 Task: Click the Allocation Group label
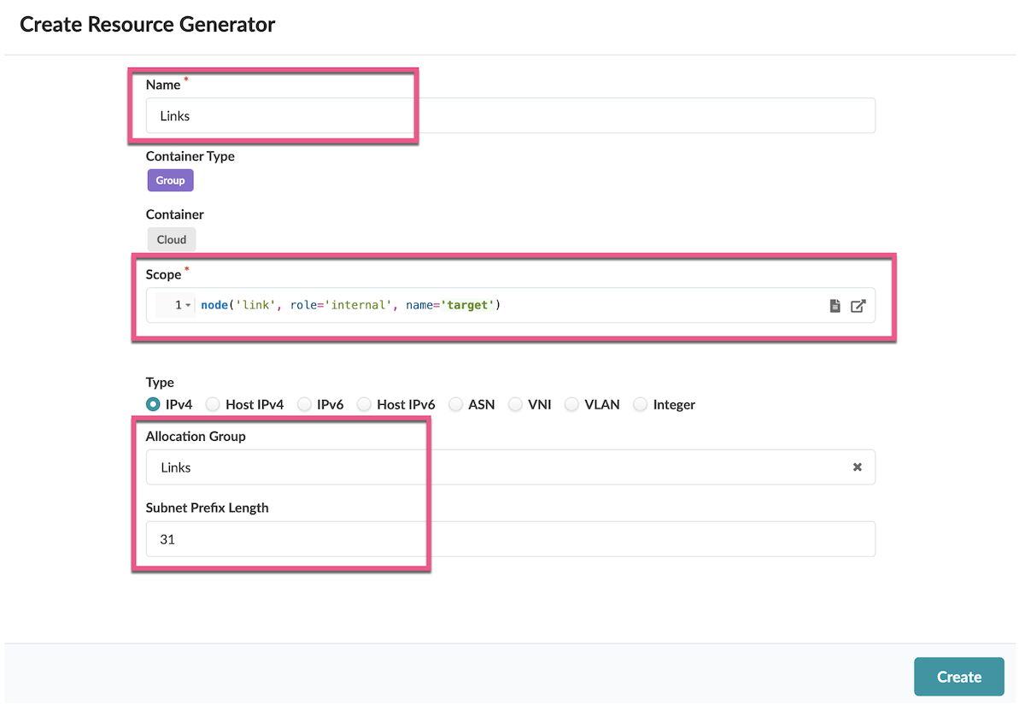pos(196,436)
